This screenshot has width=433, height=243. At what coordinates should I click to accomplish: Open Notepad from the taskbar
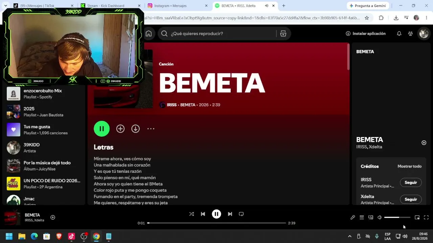point(109,236)
